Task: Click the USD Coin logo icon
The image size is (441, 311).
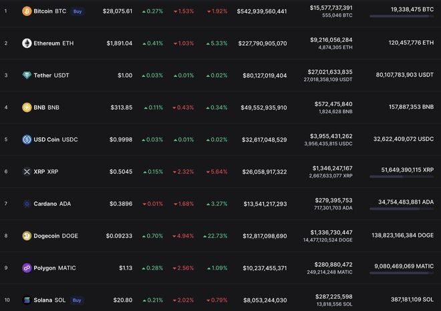Action: [x=27, y=139]
